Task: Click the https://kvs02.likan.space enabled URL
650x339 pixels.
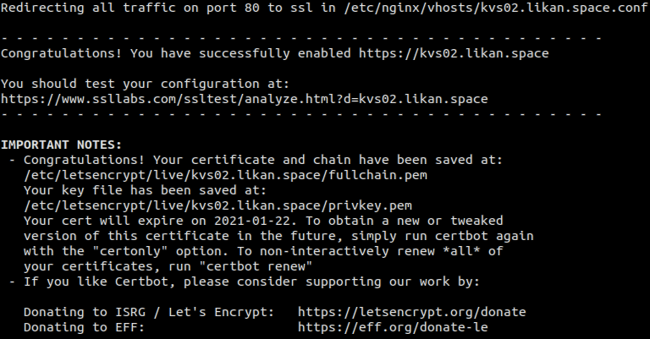Action: [x=454, y=53]
